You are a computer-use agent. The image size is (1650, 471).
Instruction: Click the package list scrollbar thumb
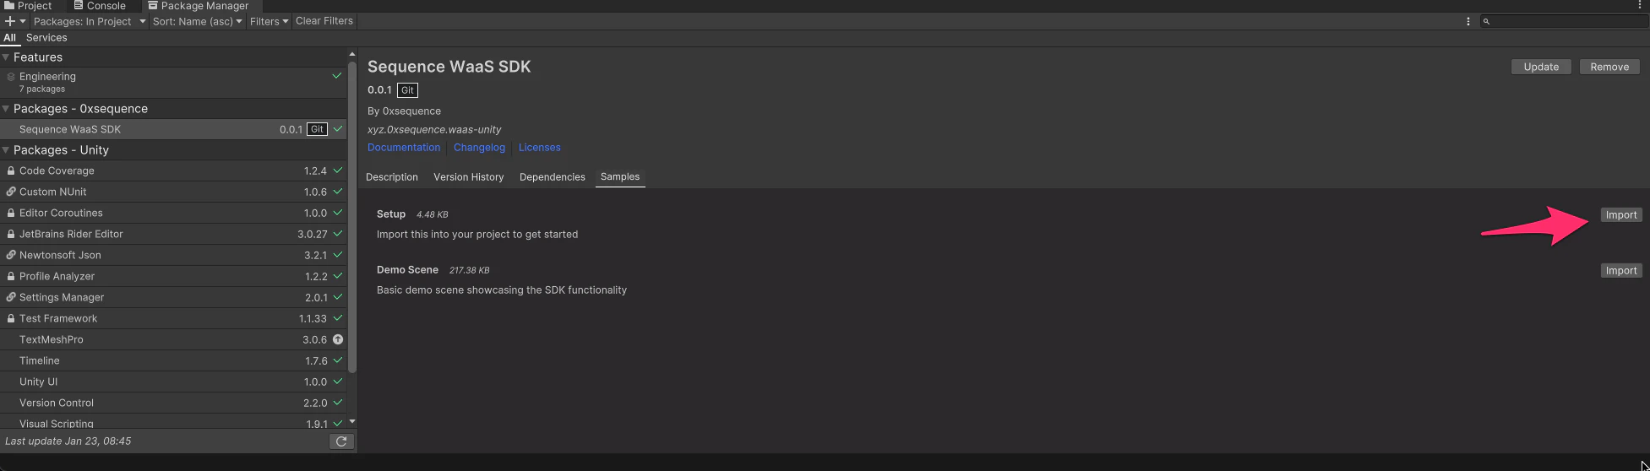352,218
